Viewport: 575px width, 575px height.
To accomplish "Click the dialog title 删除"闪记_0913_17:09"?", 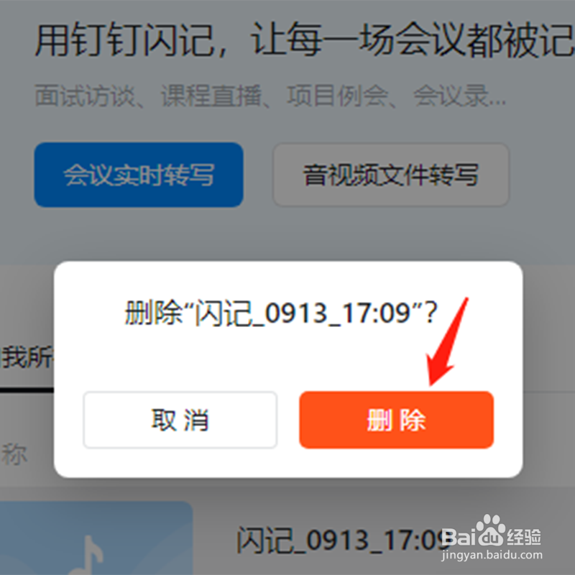I will point(281,313).
